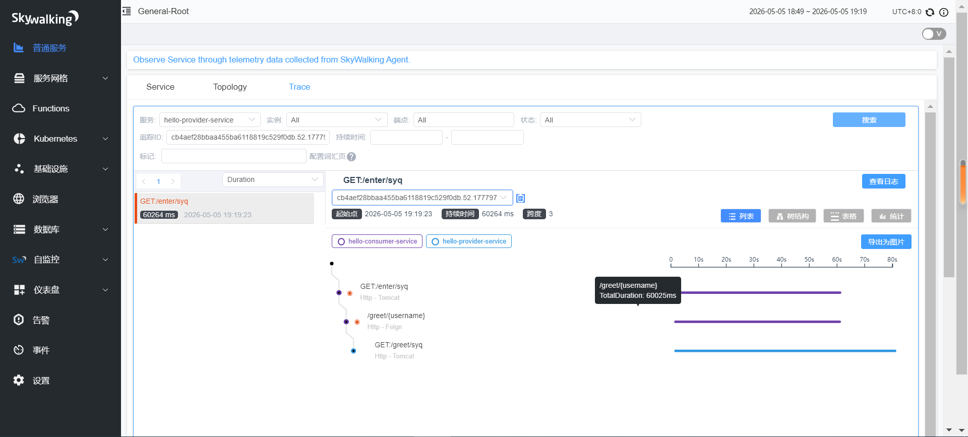This screenshot has height=437, width=968.
Task: Click the 告警 shield icon
Action: pos(19,320)
